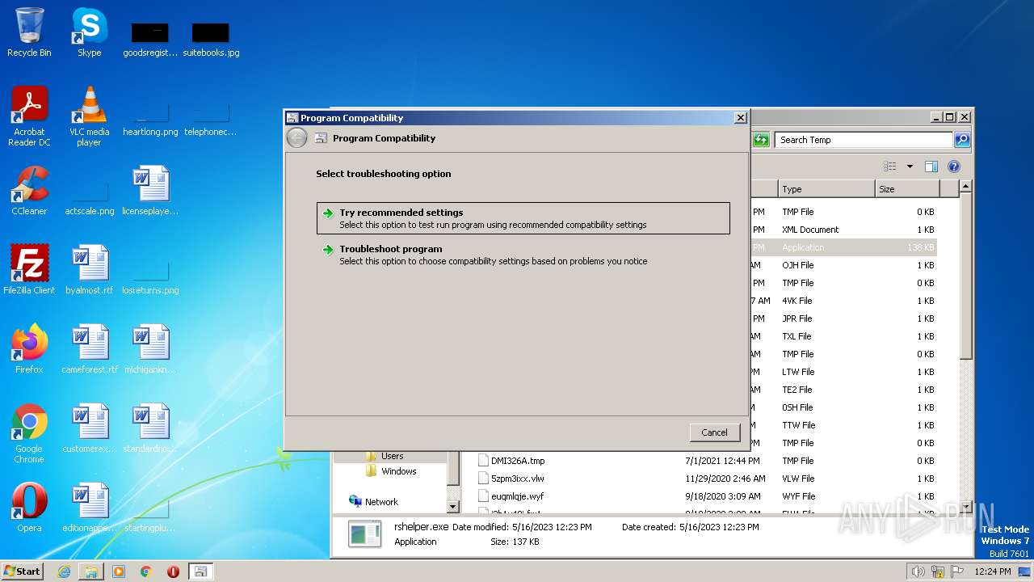
Task: Click the Application 138 KB row
Action: [x=843, y=247]
